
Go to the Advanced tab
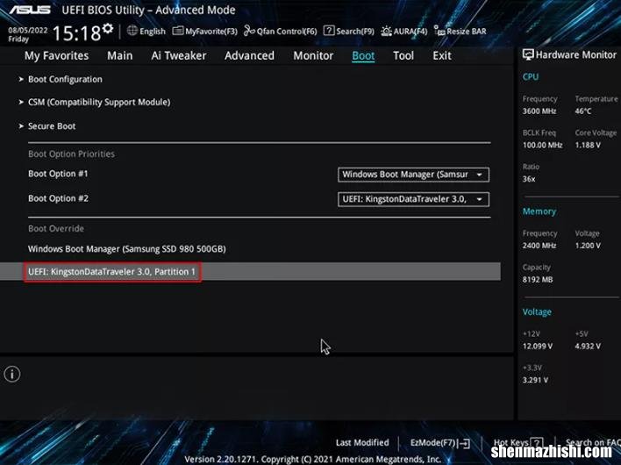click(x=249, y=56)
